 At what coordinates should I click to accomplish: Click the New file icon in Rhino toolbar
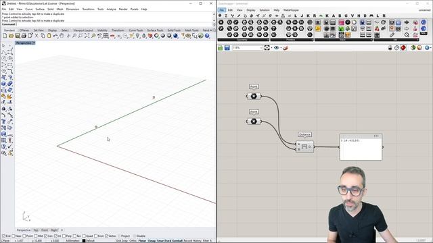5,36
